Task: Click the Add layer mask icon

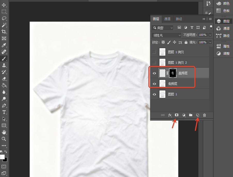Action: coord(176,115)
